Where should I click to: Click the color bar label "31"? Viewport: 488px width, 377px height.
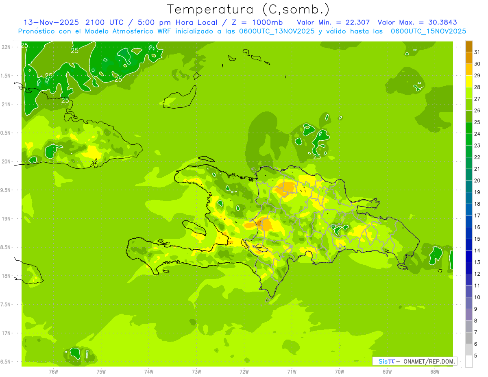477,52
